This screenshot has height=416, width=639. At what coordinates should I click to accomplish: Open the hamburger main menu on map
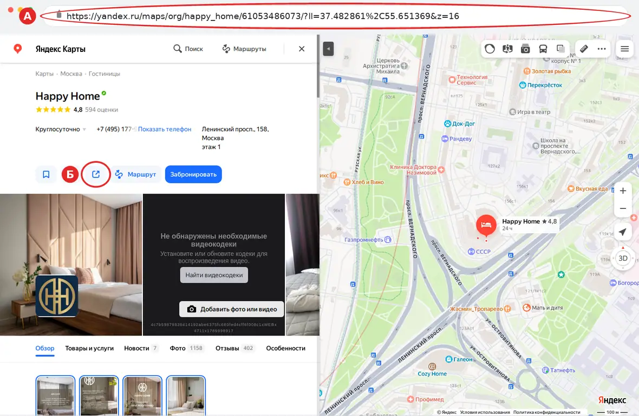click(625, 49)
